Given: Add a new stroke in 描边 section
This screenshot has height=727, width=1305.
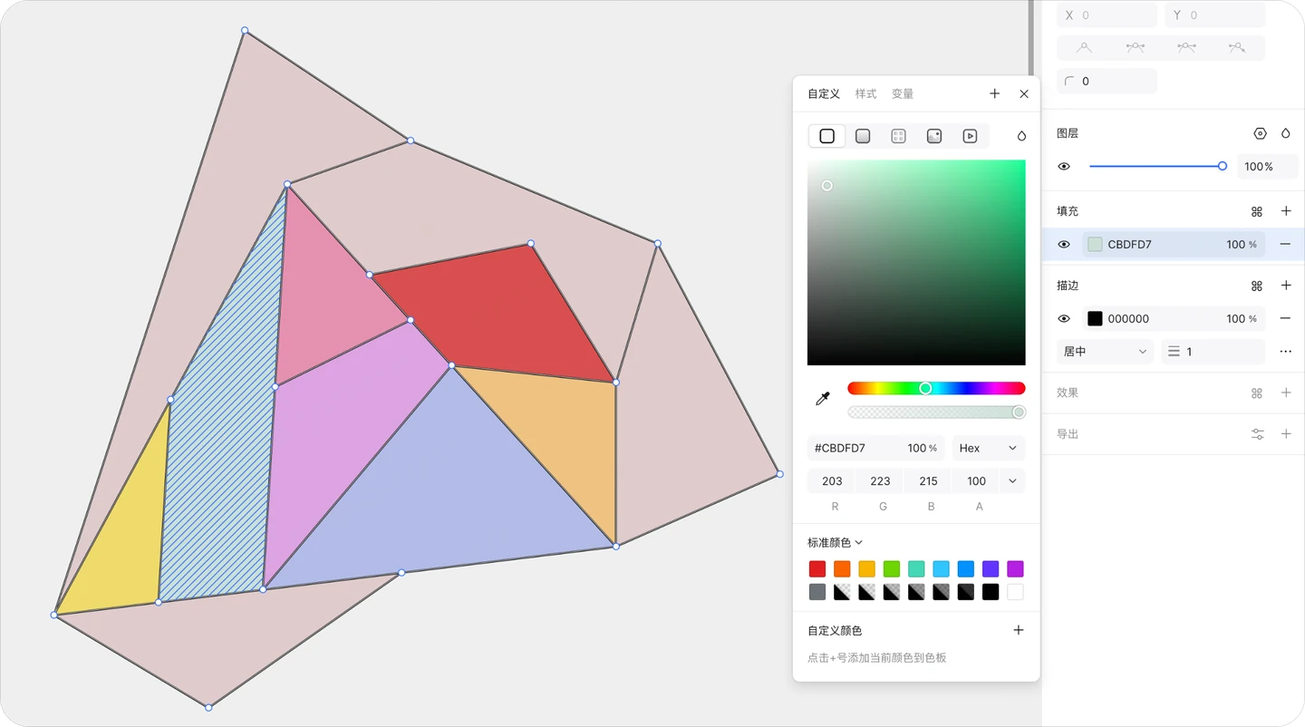Looking at the screenshot, I should 1286,286.
